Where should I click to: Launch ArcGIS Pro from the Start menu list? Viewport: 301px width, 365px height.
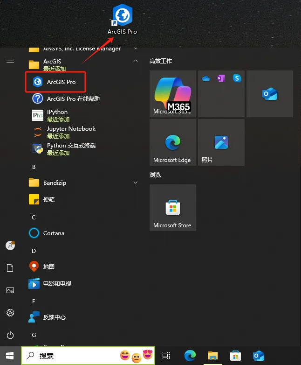coord(55,82)
